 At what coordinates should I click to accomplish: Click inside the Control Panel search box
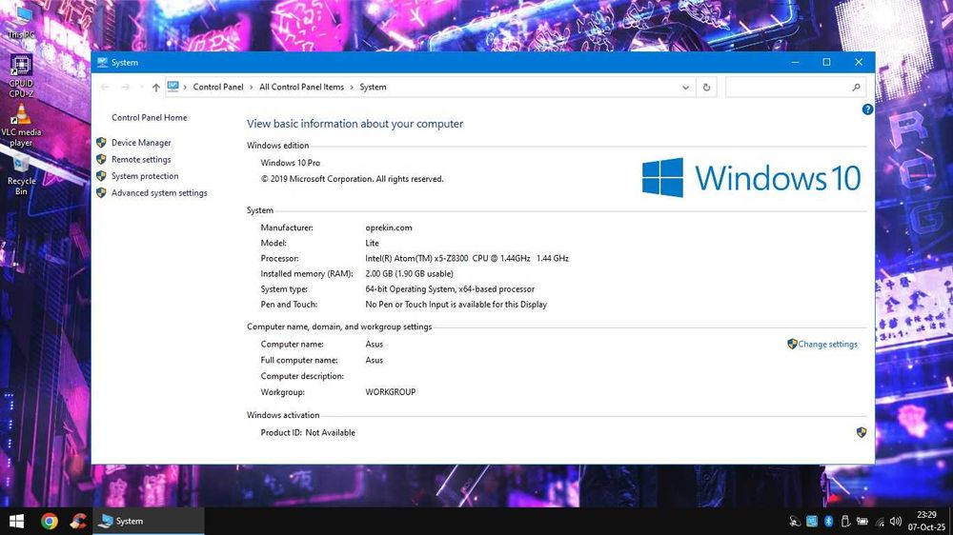pos(787,88)
